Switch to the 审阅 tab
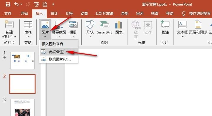The height and width of the screenshot is (116, 212). click(140, 14)
